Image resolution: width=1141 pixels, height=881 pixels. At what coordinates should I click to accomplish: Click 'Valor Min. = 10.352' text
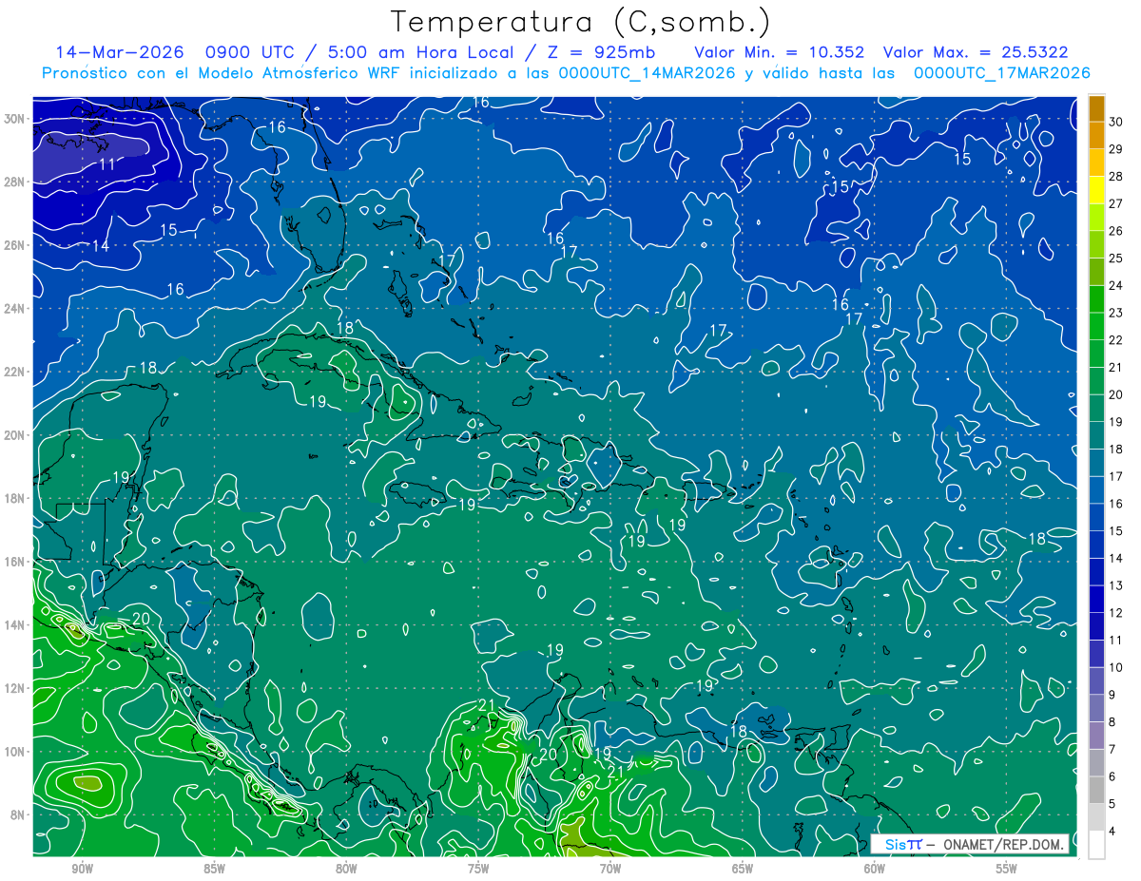click(779, 52)
